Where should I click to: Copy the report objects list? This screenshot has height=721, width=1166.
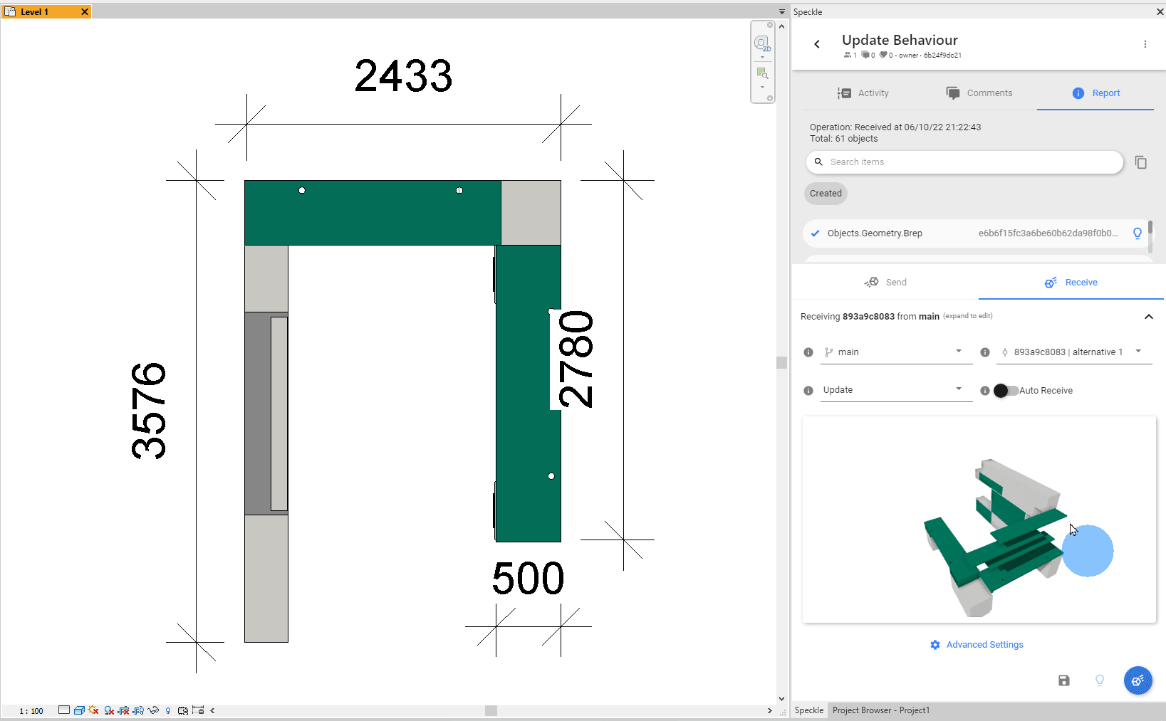point(1141,162)
